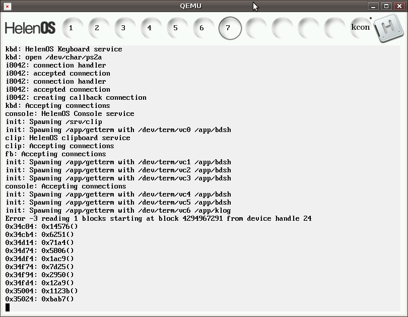Click the '0x34f74: 0x7d25()' trace line
Image resolution: width=408 pixels, height=317 pixels.
pos(40,267)
